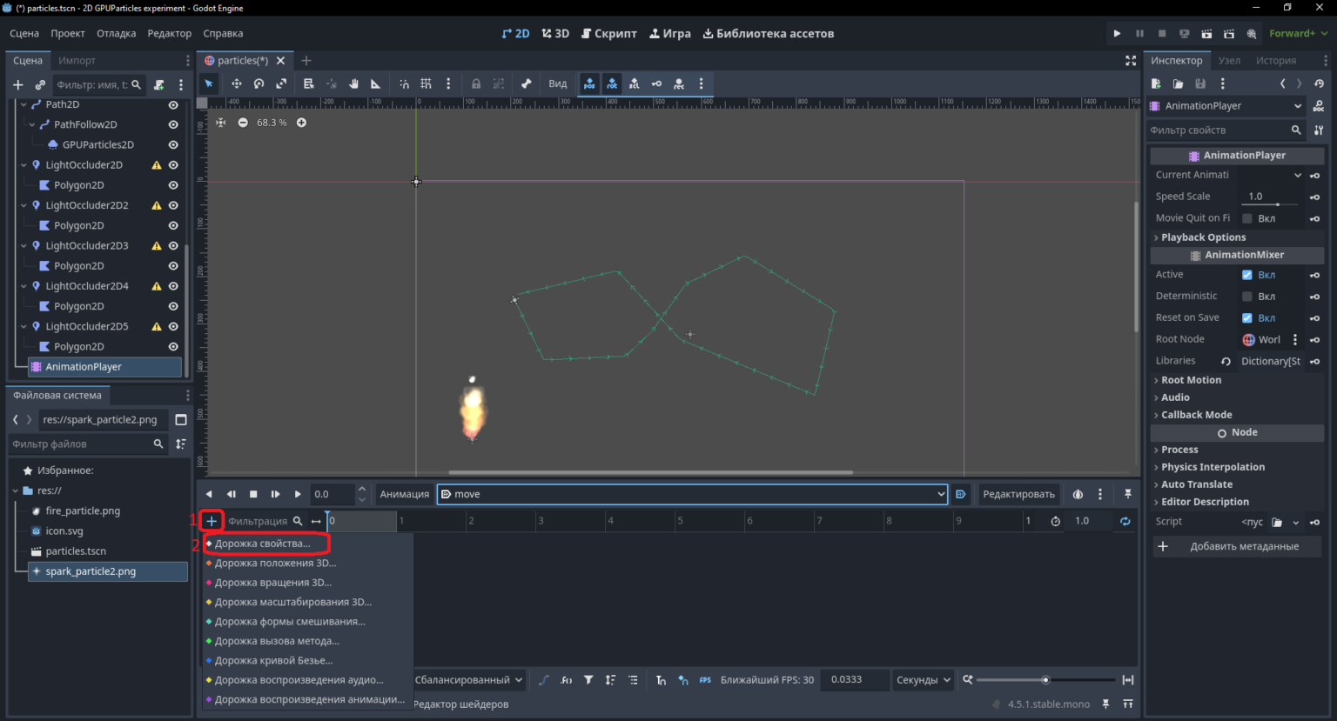Enable the Deterministic checkbox
Viewport: 1337px width, 721px height.
(x=1247, y=297)
